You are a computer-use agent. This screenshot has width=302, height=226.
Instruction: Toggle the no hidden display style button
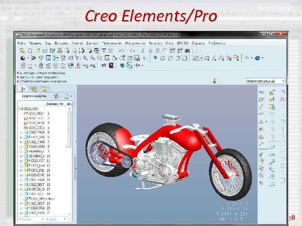pyautogui.click(x=177, y=58)
